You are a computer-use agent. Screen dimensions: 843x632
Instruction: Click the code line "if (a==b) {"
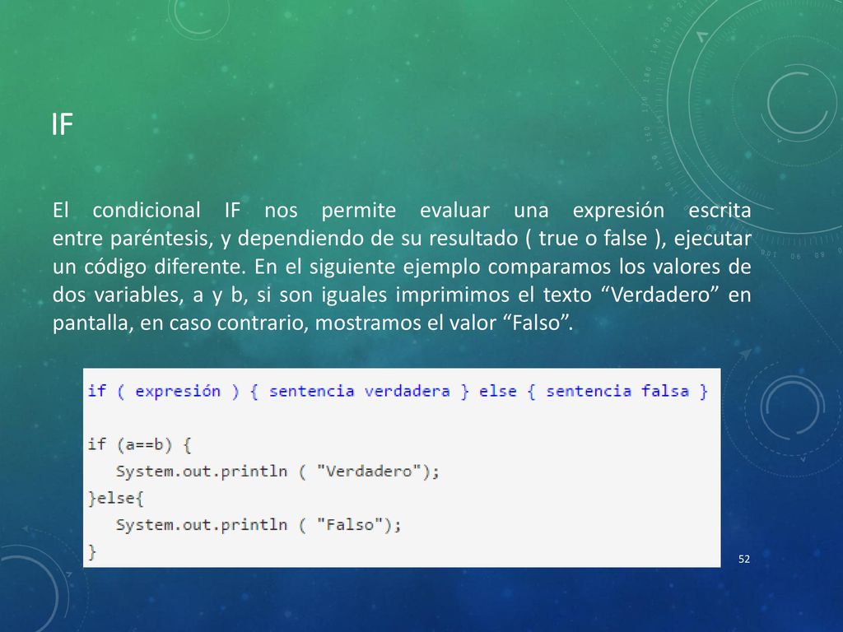point(140,444)
